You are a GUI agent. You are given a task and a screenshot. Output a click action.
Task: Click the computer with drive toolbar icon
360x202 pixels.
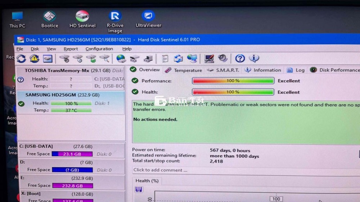tap(148, 59)
